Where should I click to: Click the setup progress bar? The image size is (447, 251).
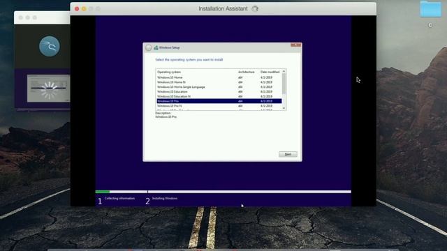223,192
